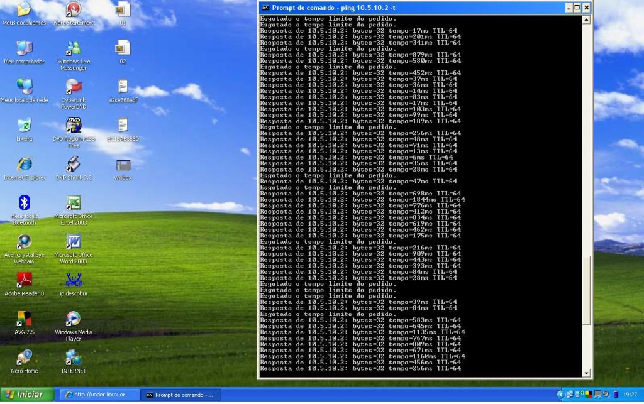Click the ping line with tempo=341ms
This screenshot has height=404, width=644.
click(x=360, y=43)
